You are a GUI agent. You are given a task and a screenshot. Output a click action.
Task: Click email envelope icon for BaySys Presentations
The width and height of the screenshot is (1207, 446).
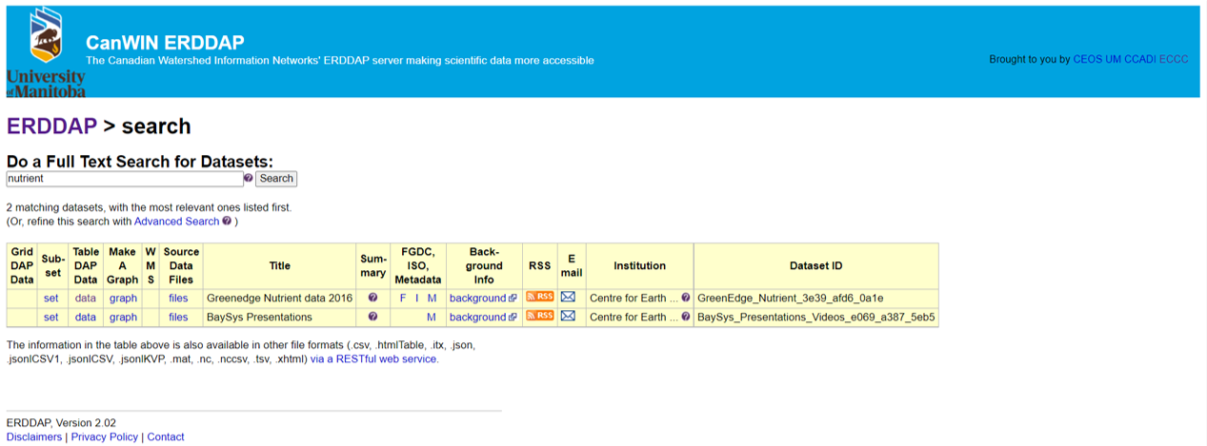[568, 316]
